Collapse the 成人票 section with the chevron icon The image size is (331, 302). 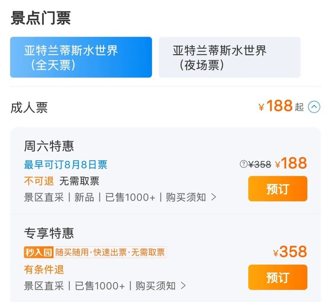pos(314,107)
